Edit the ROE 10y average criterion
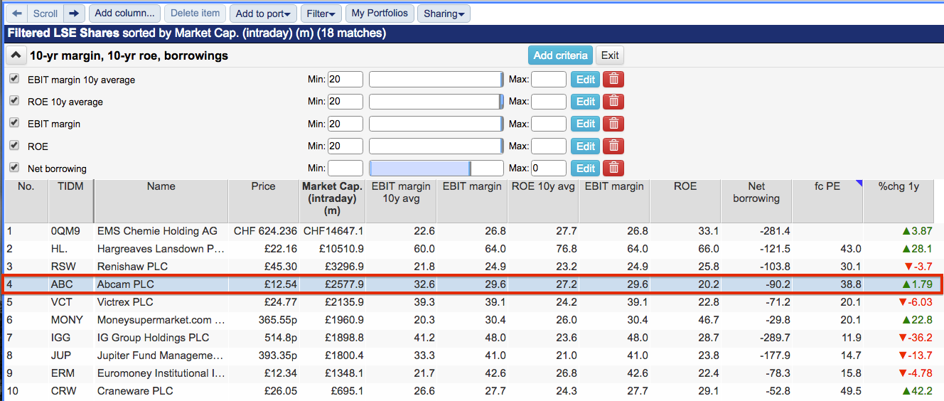Image resolution: width=944 pixels, height=401 pixels. [x=585, y=102]
